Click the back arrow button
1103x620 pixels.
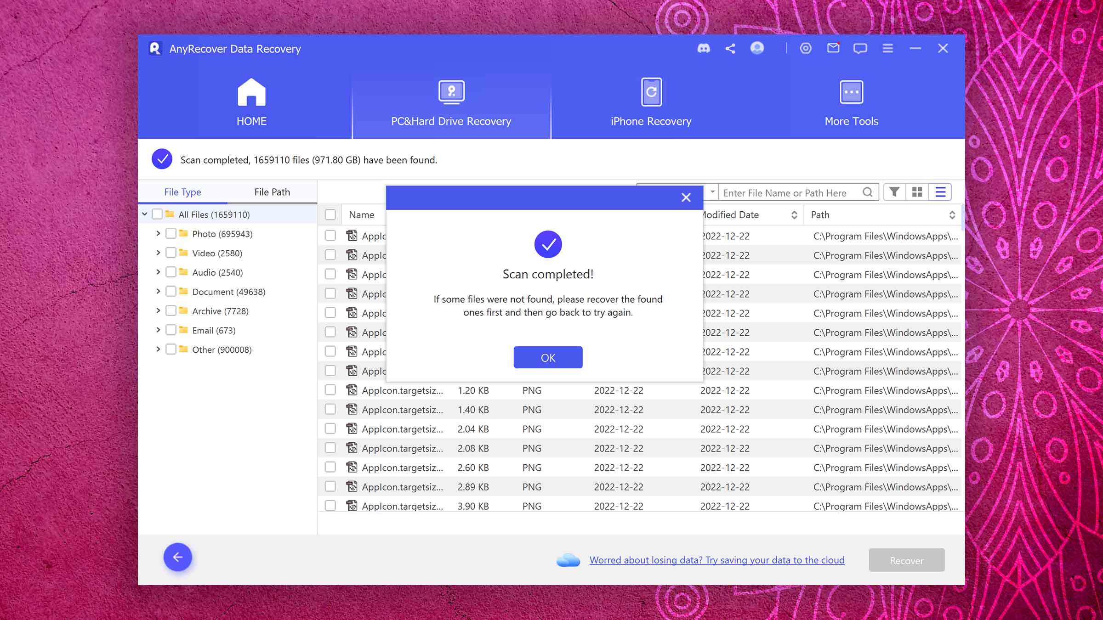click(x=178, y=557)
